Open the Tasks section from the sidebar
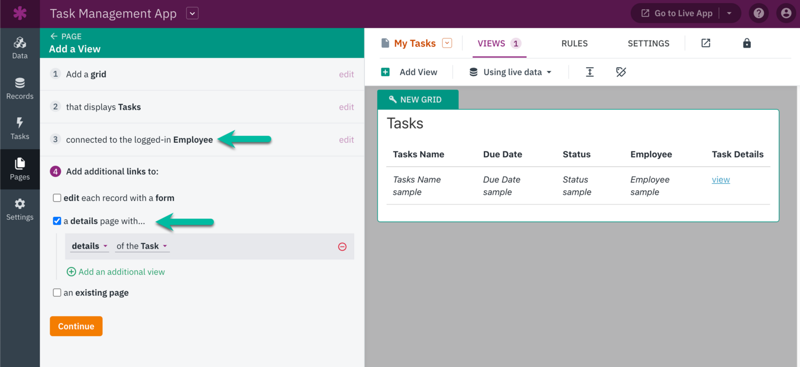Screen dimensions: 800x367 click(20, 128)
